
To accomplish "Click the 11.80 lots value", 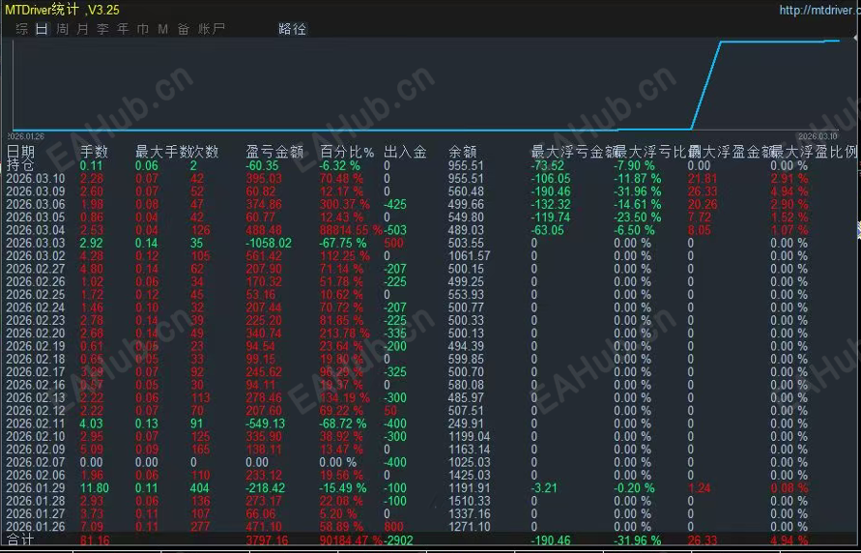I will click(95, 488).
